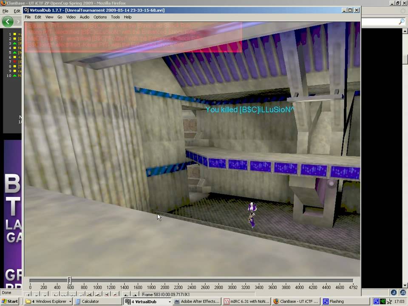Open Firefox's Edit menu behind VirtualDub
This screenshot has width=408, height=306.
(17, 11)
